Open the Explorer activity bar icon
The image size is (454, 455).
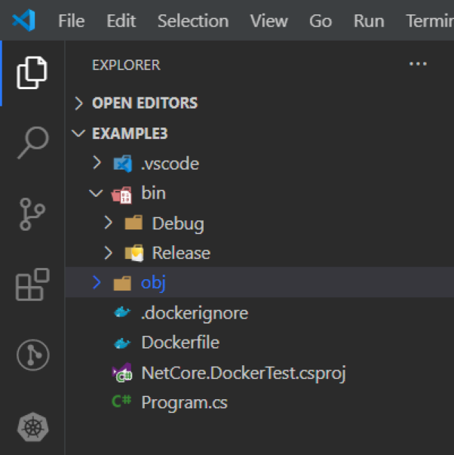(32, 73)
